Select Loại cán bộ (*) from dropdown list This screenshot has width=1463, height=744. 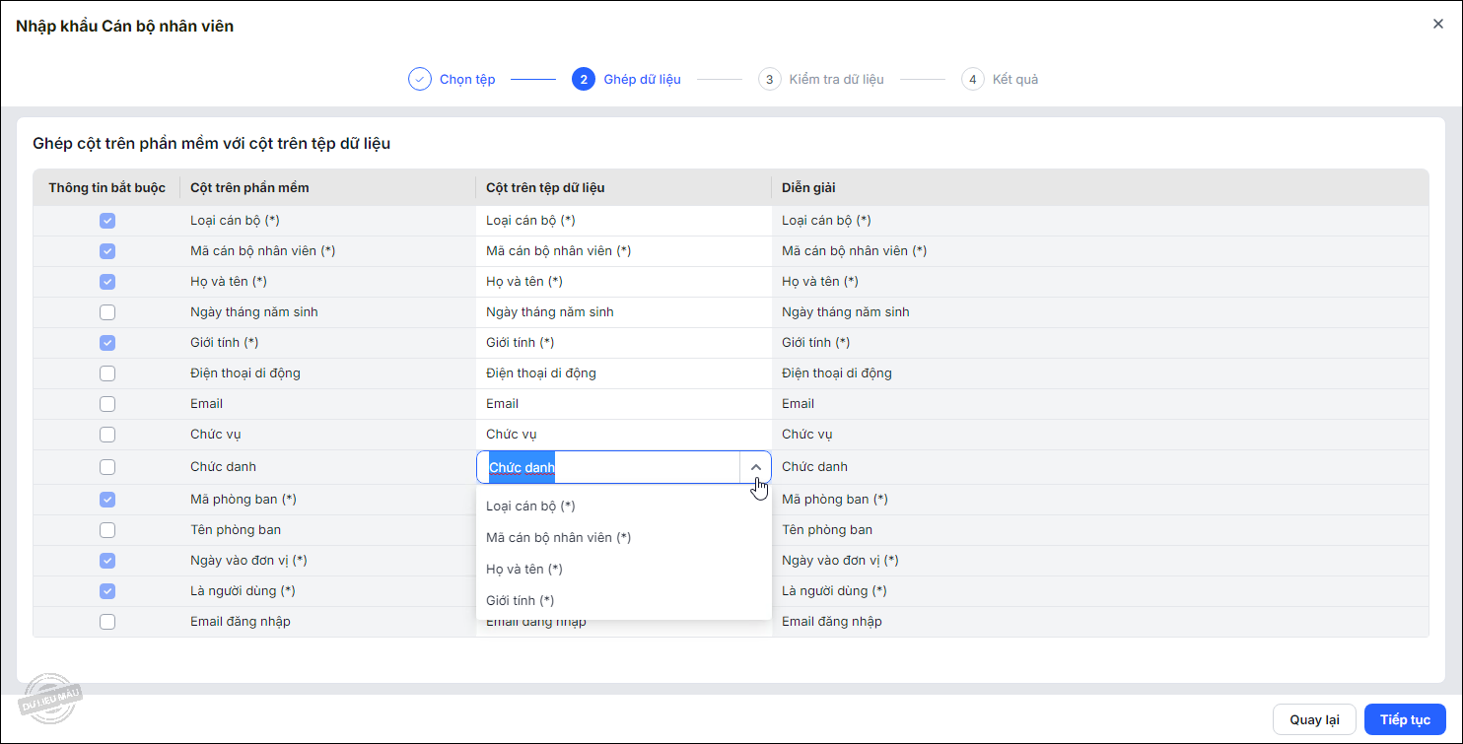[x=530, y=507]
